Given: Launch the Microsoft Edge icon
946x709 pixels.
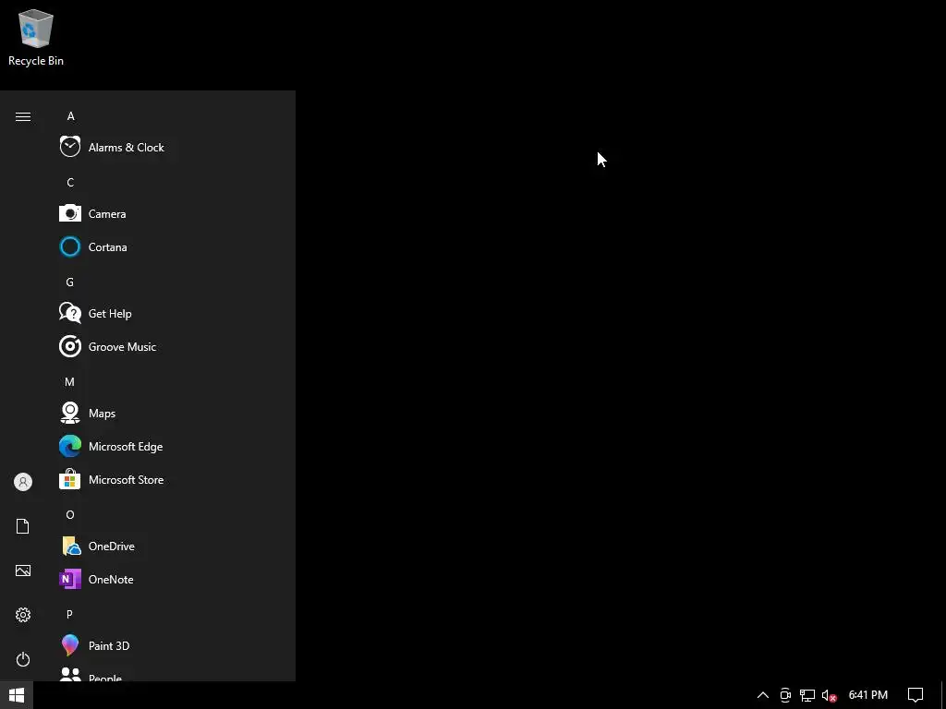Looking at the screenshot, I should tap(70, 446).
